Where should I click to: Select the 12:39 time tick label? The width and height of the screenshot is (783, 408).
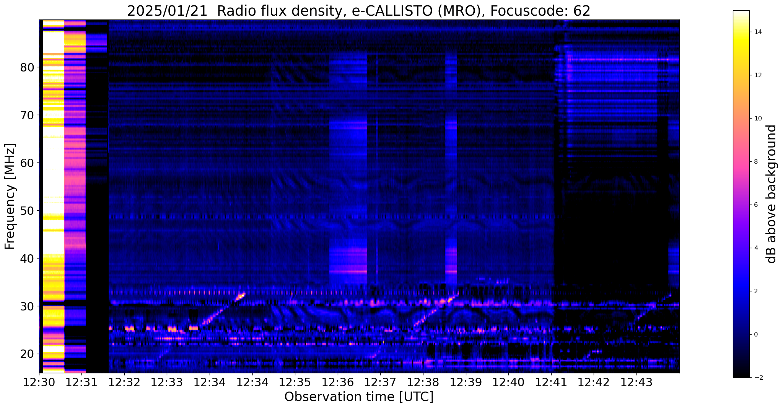[466, 382]
